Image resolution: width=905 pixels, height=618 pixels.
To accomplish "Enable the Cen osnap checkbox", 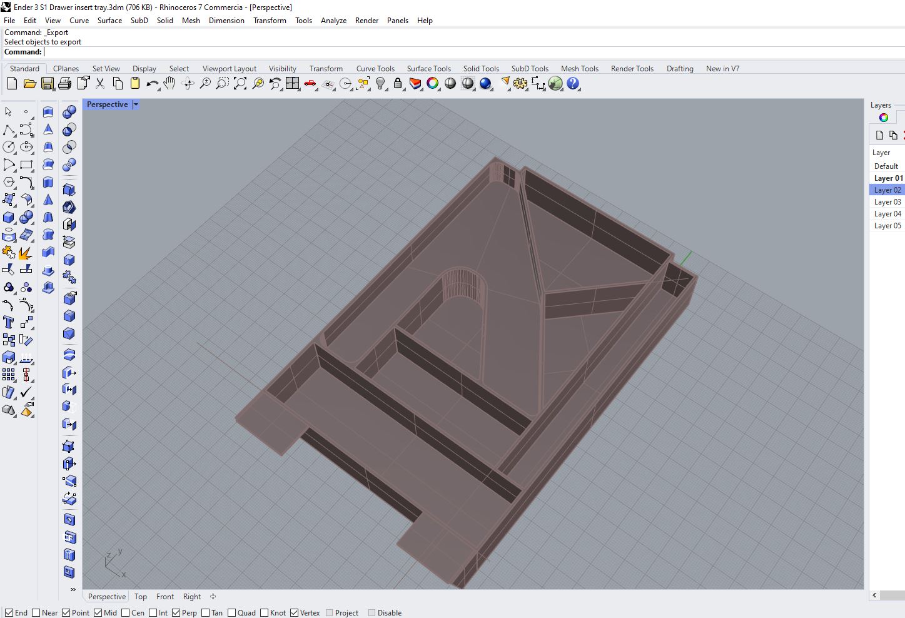I will point(125,612).
